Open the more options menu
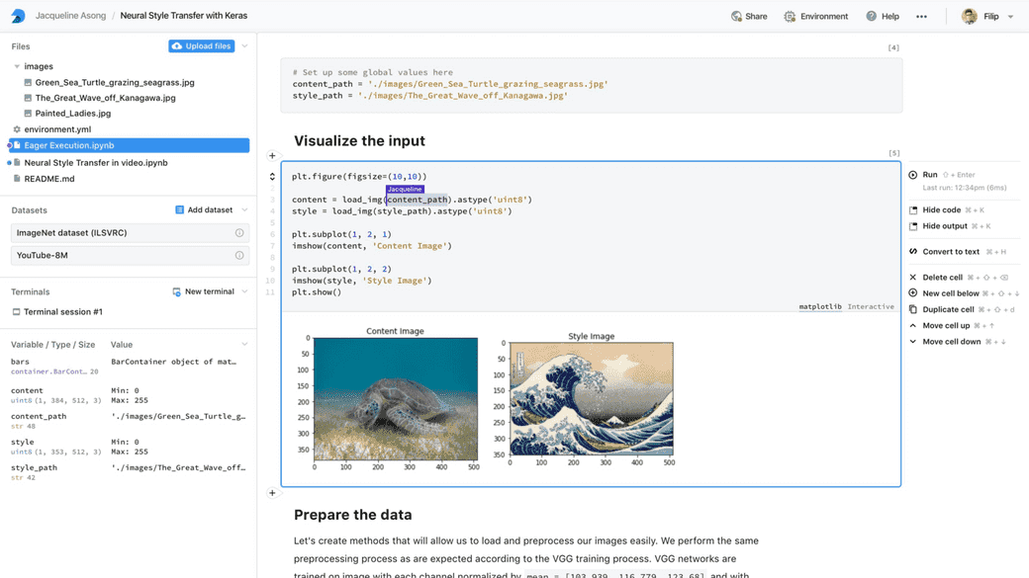The image size is (1029, 578). tap(921, 16)
